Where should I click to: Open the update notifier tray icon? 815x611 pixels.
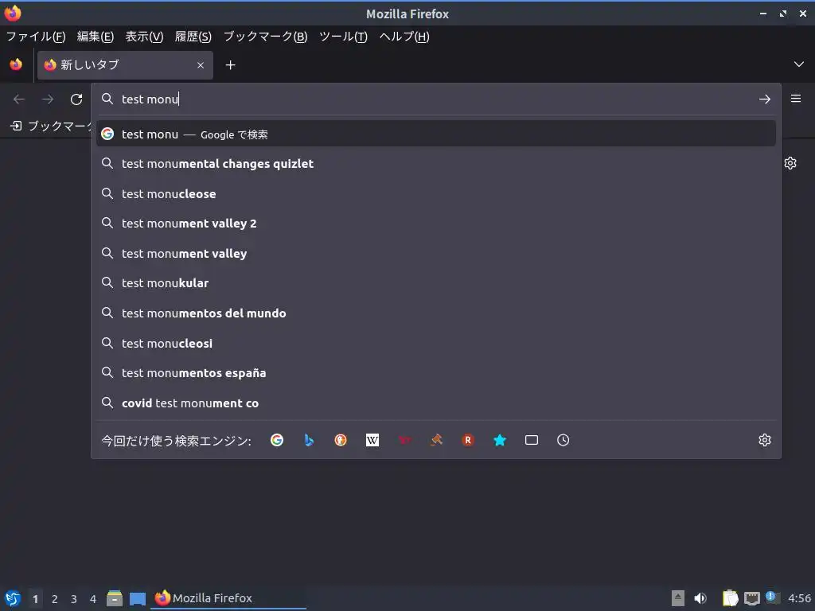click(x=772, y=597)
